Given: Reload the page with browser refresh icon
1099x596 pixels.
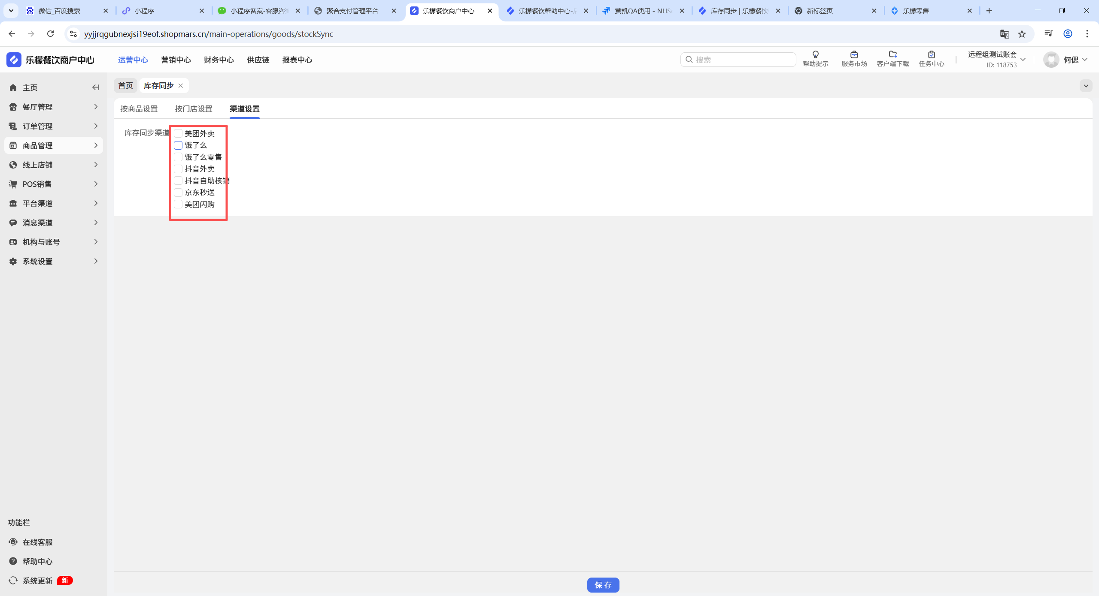Looking at the screenshot, I should pyautogui.click(x=50, y=34).
